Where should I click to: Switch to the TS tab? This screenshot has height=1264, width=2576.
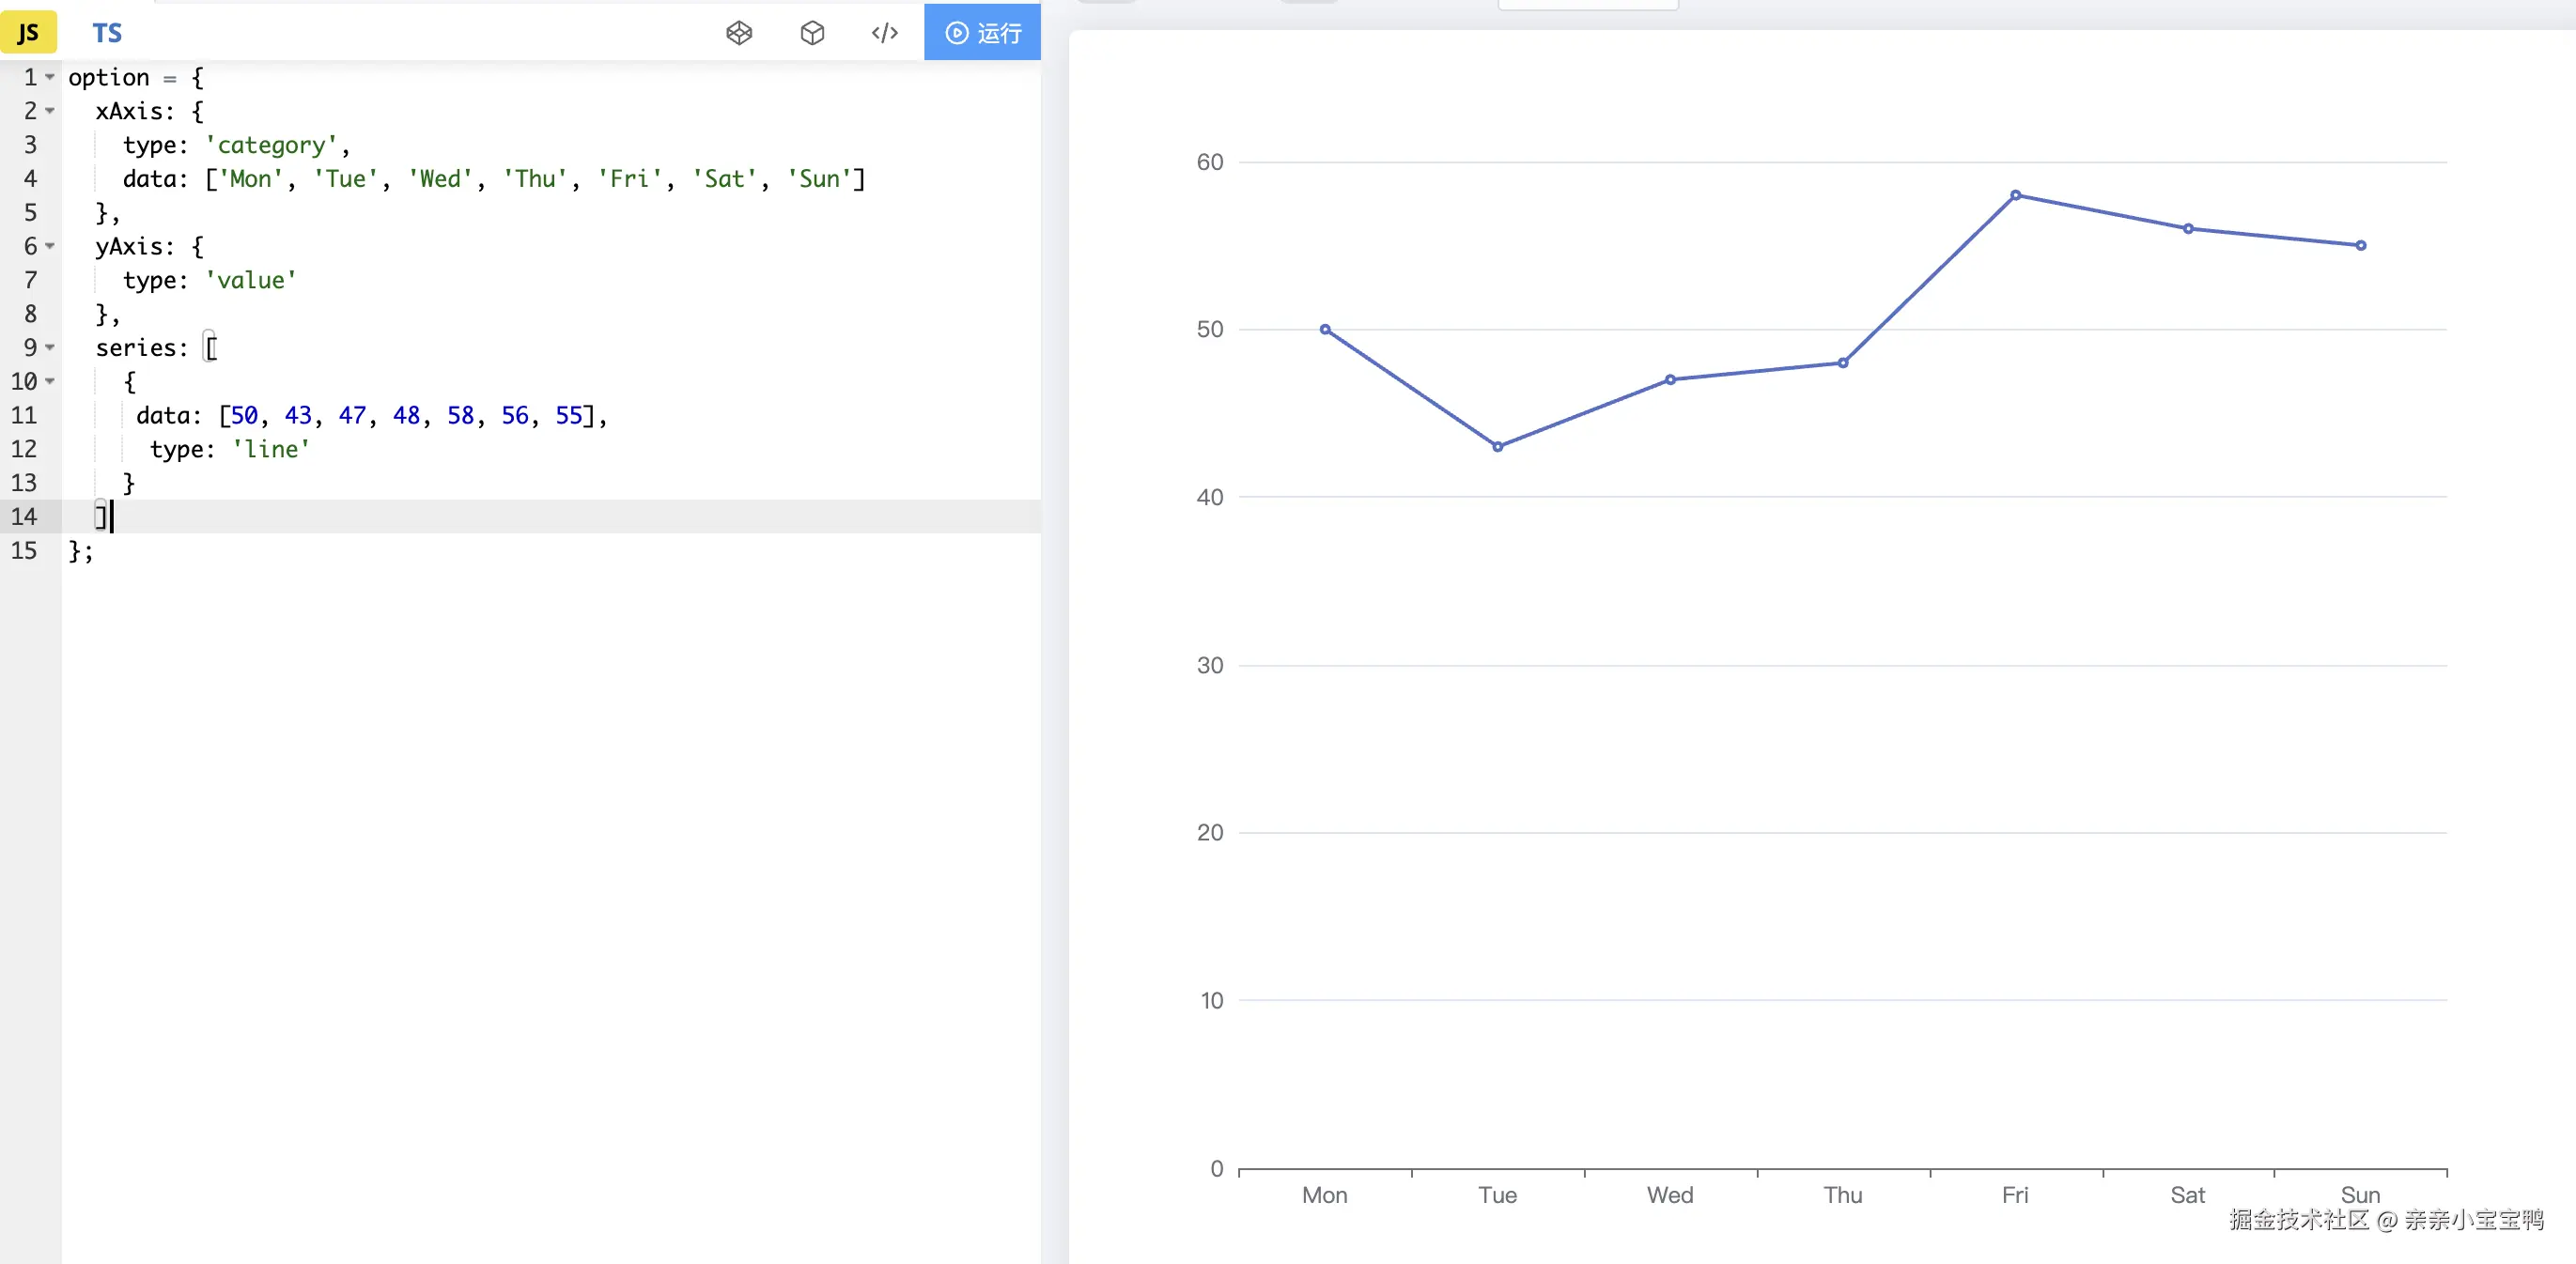point(107,33)
